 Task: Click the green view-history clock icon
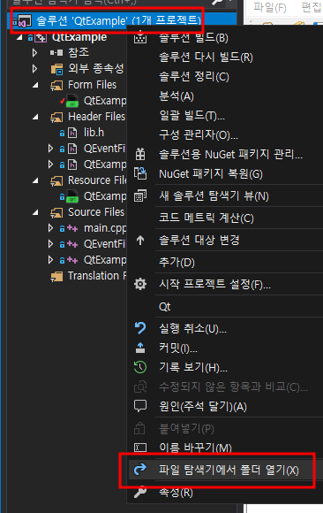pyautogui.click(x=140, y=367)
